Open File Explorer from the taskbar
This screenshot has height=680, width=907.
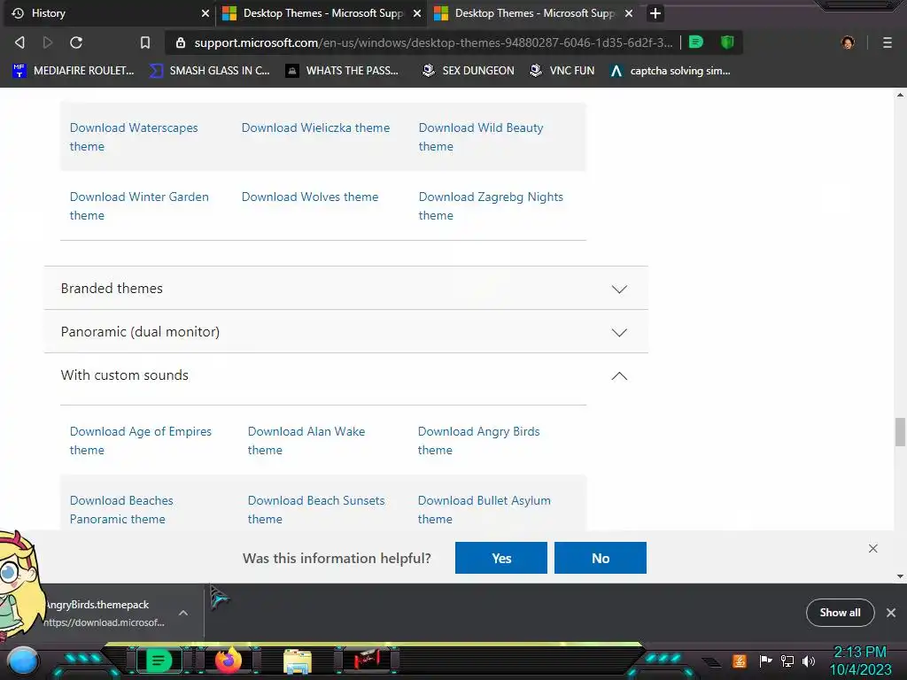[298, 661]
